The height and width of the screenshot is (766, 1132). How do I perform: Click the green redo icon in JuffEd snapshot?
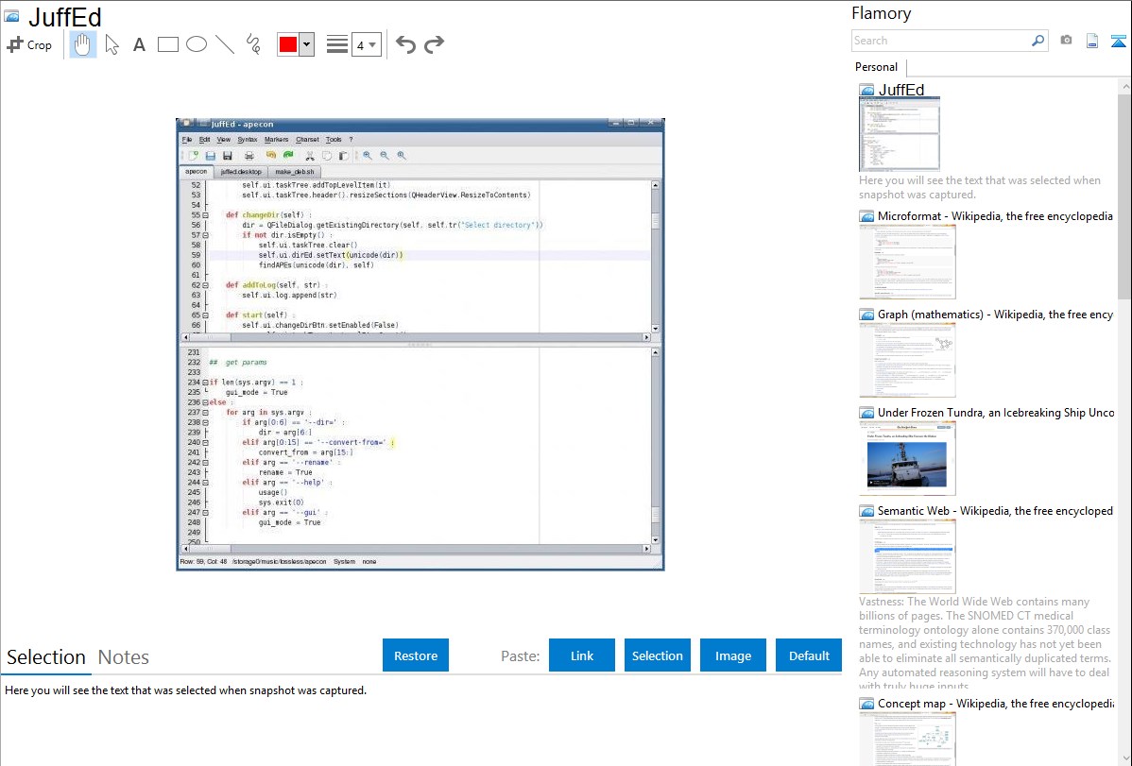pyautogui.click(x=288, y=155)
